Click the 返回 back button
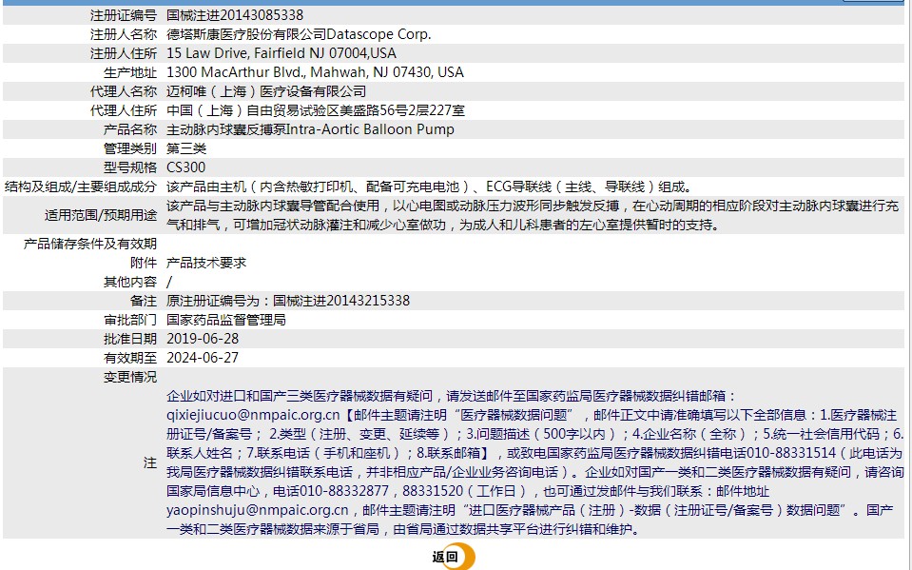The image size is (912, 570). pos(453,557)
